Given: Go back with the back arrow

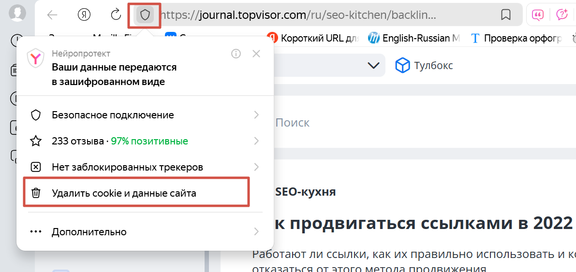Looking at the screenshot, I should pos(53,14).
